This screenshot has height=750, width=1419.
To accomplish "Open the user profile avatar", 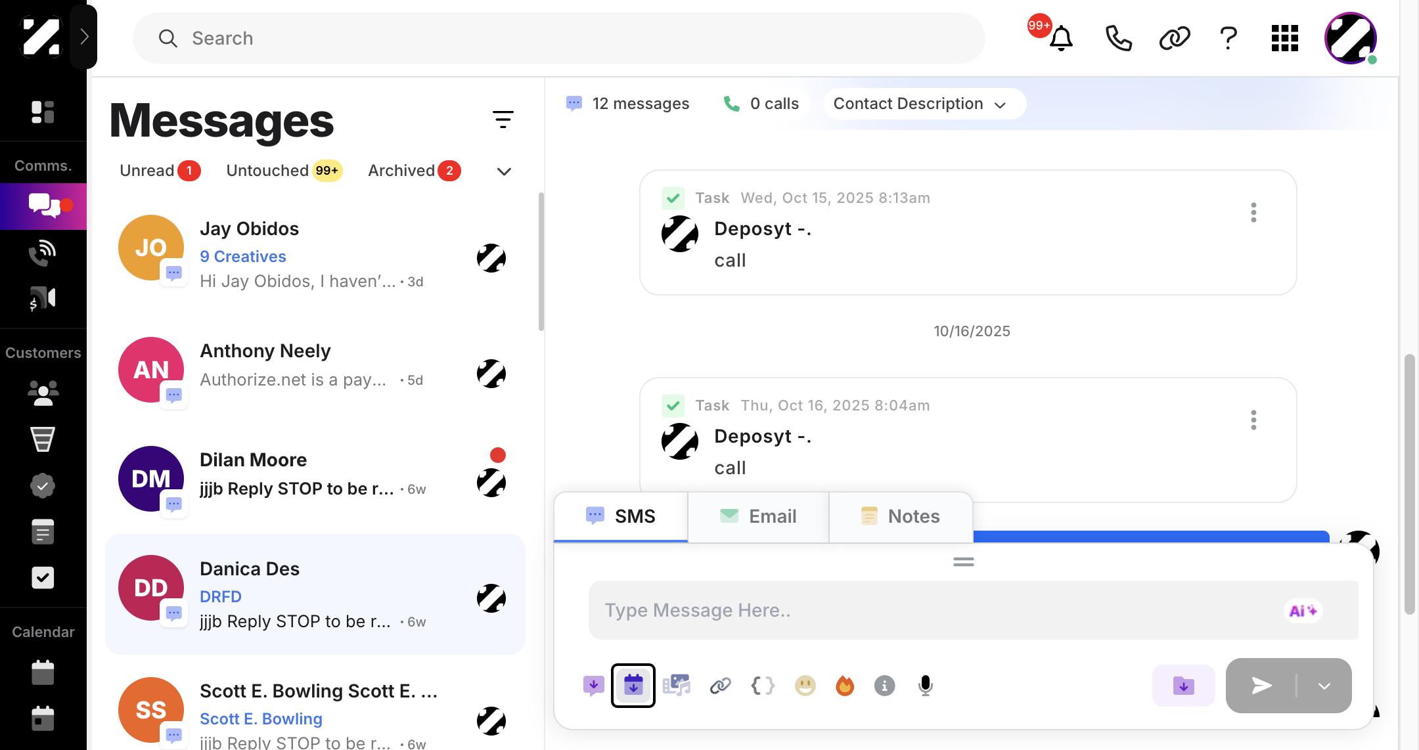I will click(x=1351, y=38).
